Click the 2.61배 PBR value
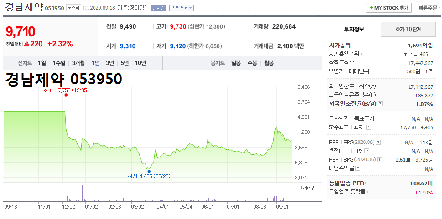The image size is (442, 219). pyautogui.click(x=403, y=160)
